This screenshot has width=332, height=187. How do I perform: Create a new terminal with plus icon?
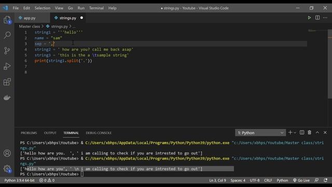coord(290,132)
